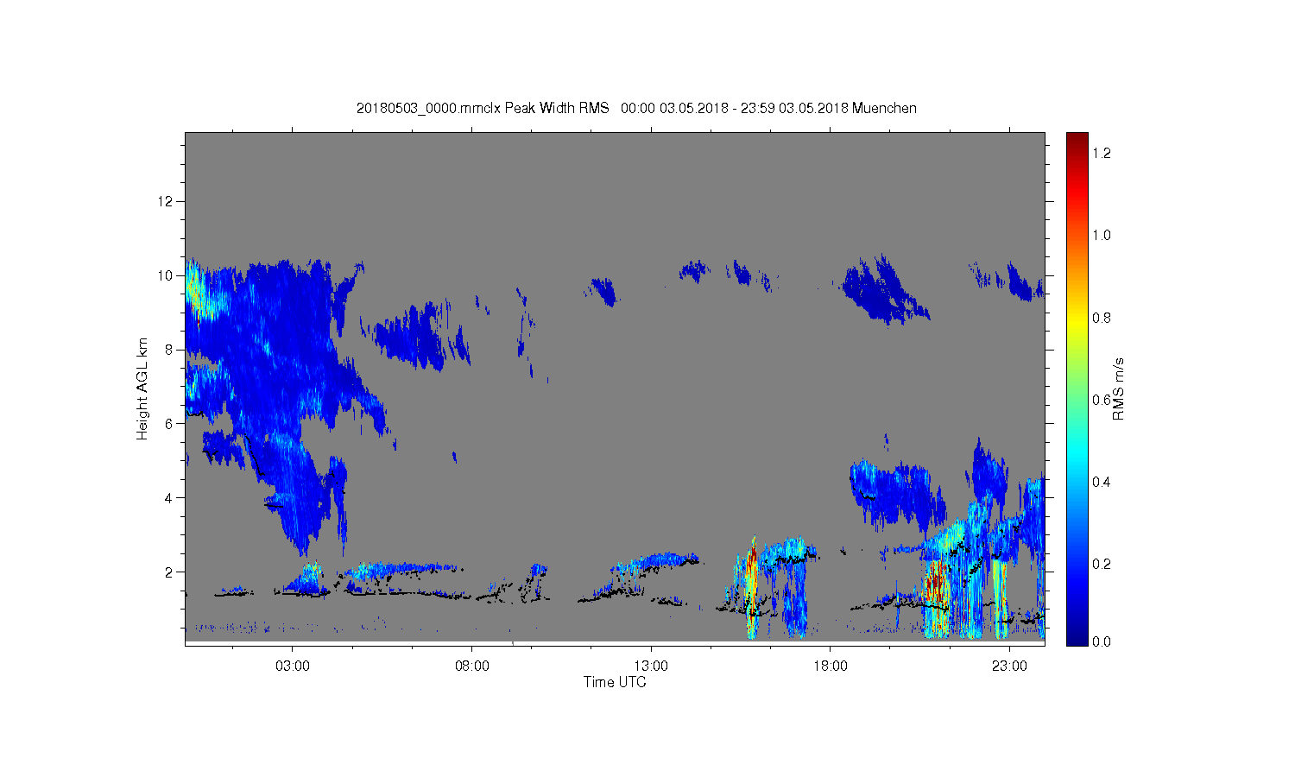The width and height of the screenshot is (1295, 777).
Task: Click the height tick label 2
Action: click(169, 572)
